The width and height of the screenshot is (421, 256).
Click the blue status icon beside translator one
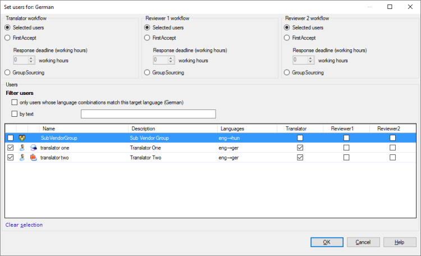34,148
